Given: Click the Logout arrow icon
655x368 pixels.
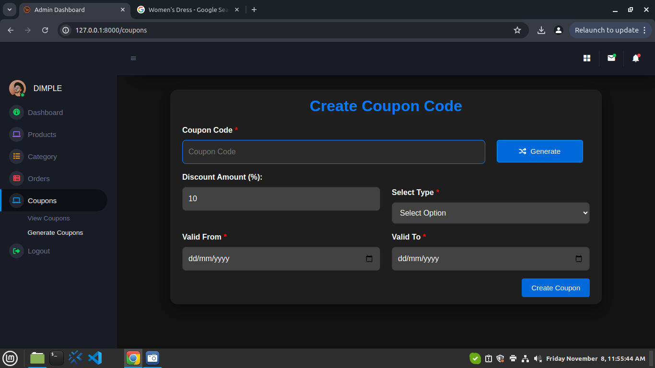Looking at the screenshot, I should (x=16, y=251).
